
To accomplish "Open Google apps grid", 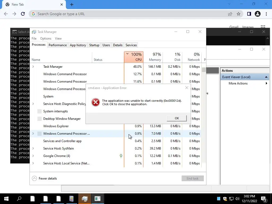I will point(263,27).
